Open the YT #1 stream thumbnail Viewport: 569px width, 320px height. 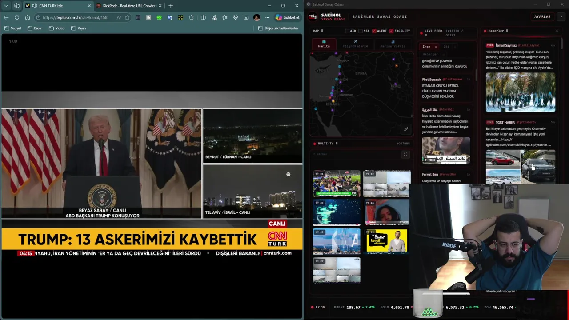click(x=337, y=184)
